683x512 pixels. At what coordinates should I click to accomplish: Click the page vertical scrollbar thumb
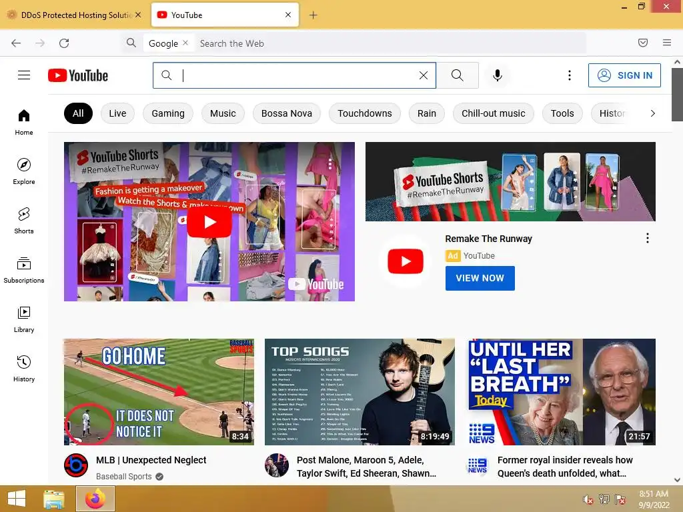(677, 95)
